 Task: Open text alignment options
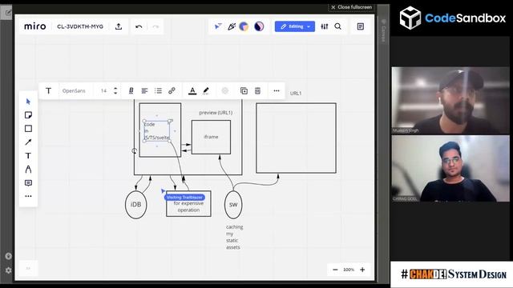coord(144,90)
